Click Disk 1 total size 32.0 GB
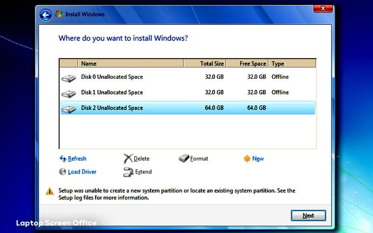The image size is (373, 233). 214,92
